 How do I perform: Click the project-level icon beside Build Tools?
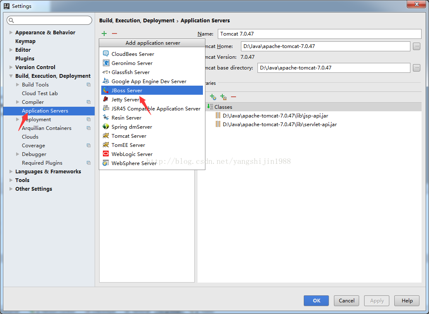coord(88,84)
